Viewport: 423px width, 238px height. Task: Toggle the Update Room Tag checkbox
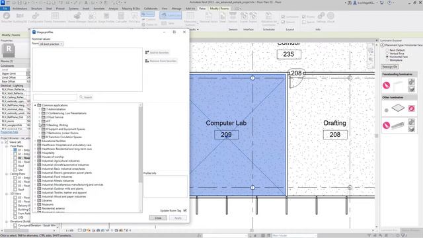click(x=185, y=210)
